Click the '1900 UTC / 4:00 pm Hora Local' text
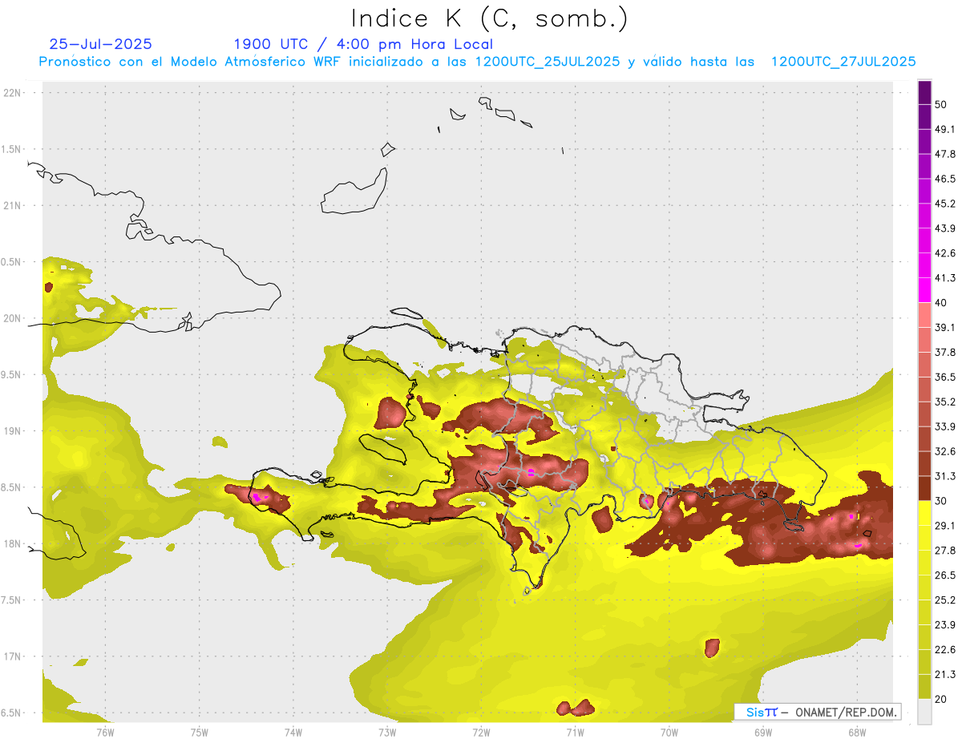Viewport: 962px width, 743px height. tap(363, 44)
